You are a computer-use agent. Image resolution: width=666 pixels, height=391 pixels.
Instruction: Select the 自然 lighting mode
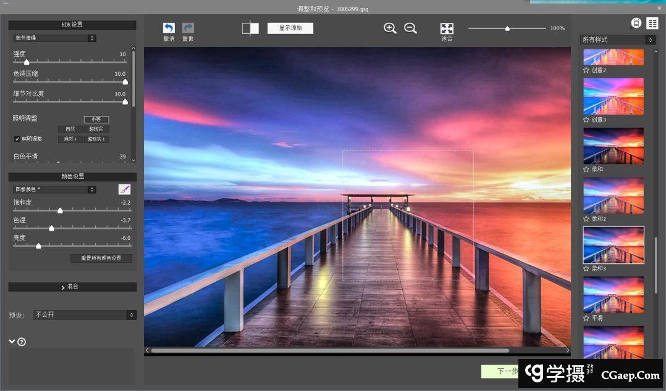70,130
